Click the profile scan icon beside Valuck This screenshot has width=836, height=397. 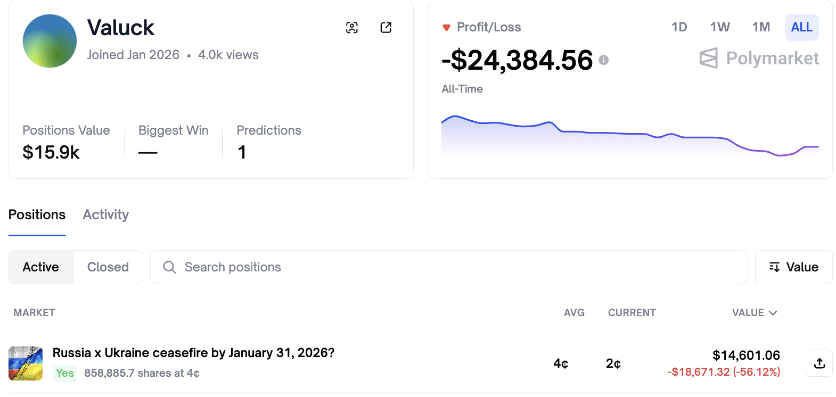(352, 28)
